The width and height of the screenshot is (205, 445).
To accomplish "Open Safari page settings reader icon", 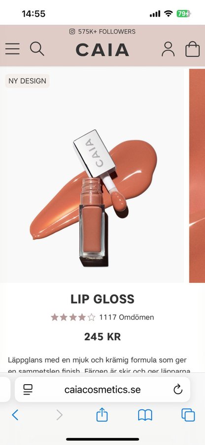I will pyautogui.click(x=28, y=390).
